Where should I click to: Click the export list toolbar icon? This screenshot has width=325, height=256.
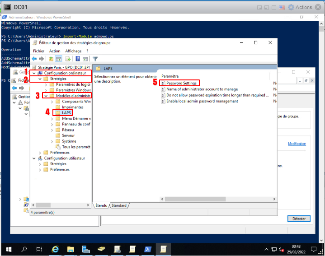click(67, 59)
